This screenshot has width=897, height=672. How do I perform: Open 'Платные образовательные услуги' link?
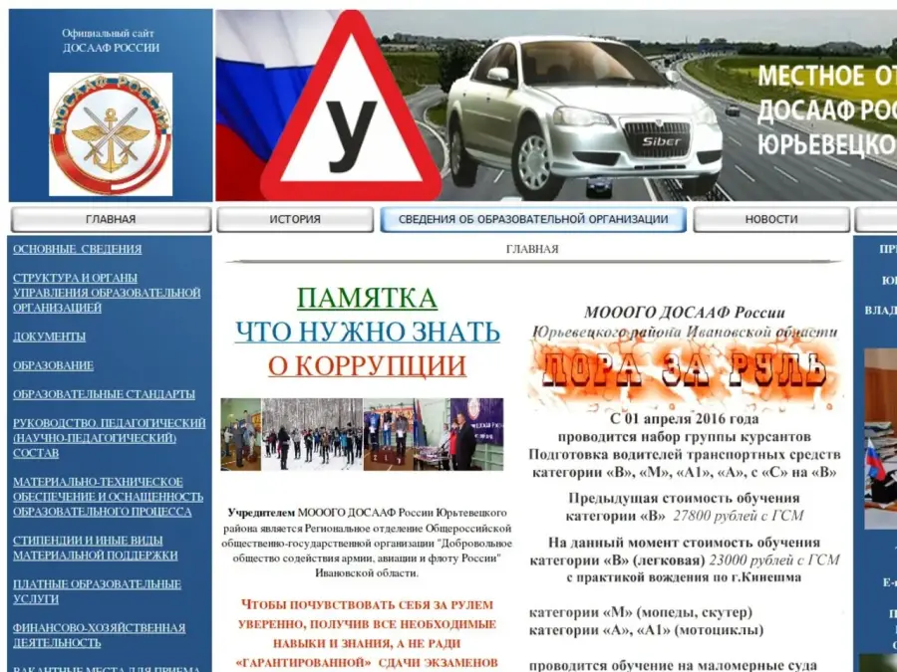click(x=97, y=591)
